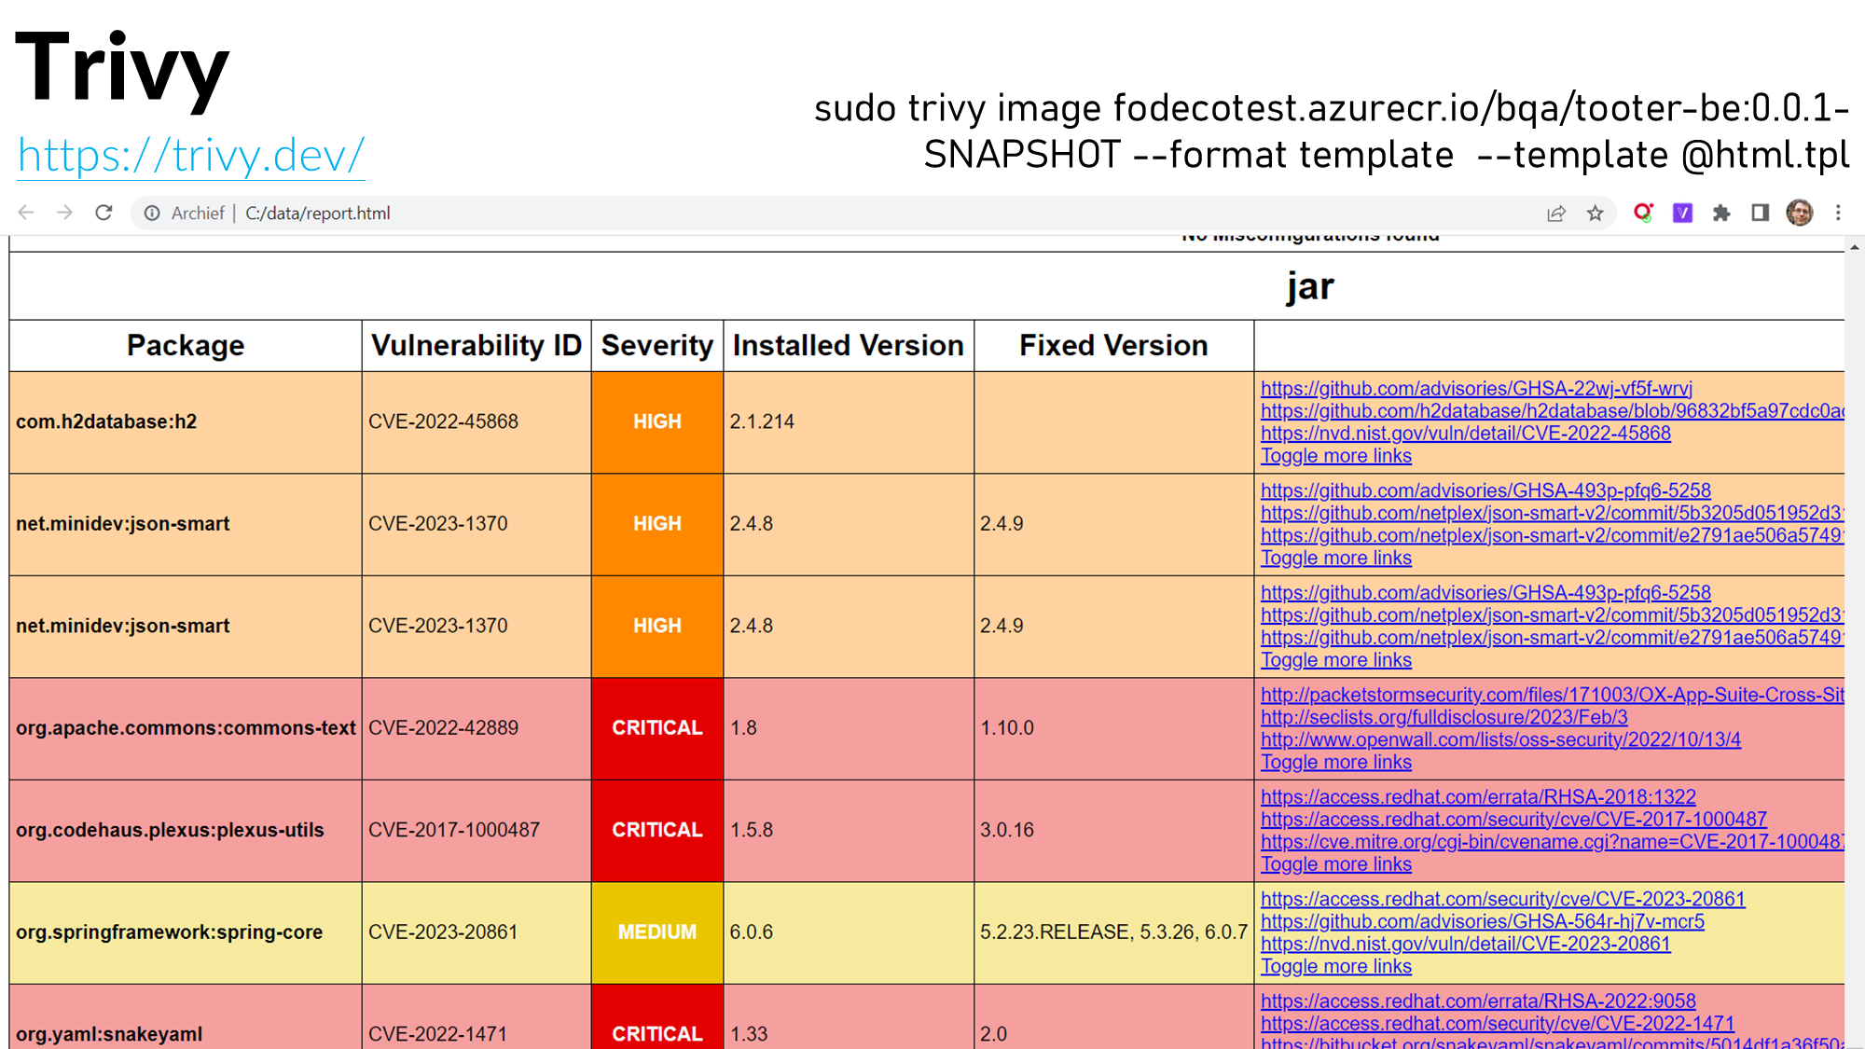
Task: Open the extensions puzzle icon
Action: (x=1721, y=214)
